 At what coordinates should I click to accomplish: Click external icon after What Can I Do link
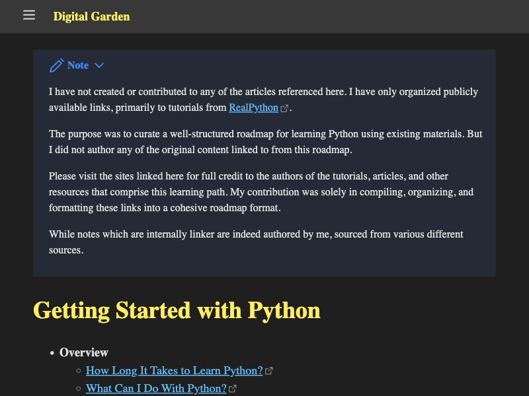coord(233,389)
